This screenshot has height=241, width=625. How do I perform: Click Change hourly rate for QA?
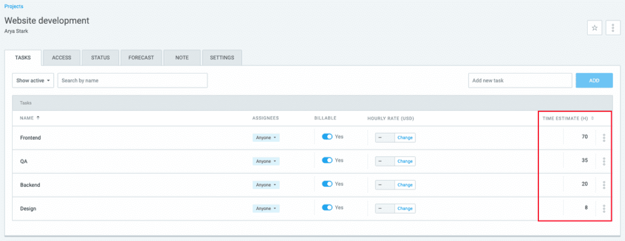[x=405, y=161]
